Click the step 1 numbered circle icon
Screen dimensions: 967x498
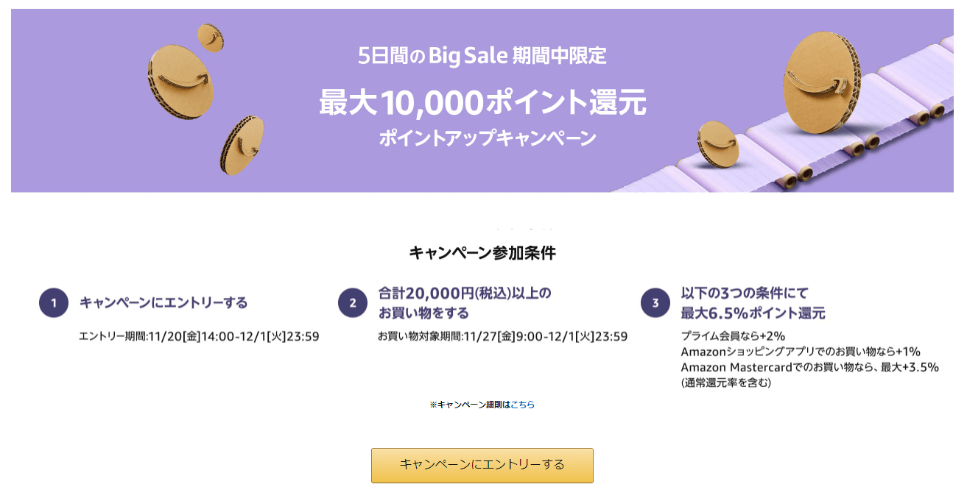[54, 302]
